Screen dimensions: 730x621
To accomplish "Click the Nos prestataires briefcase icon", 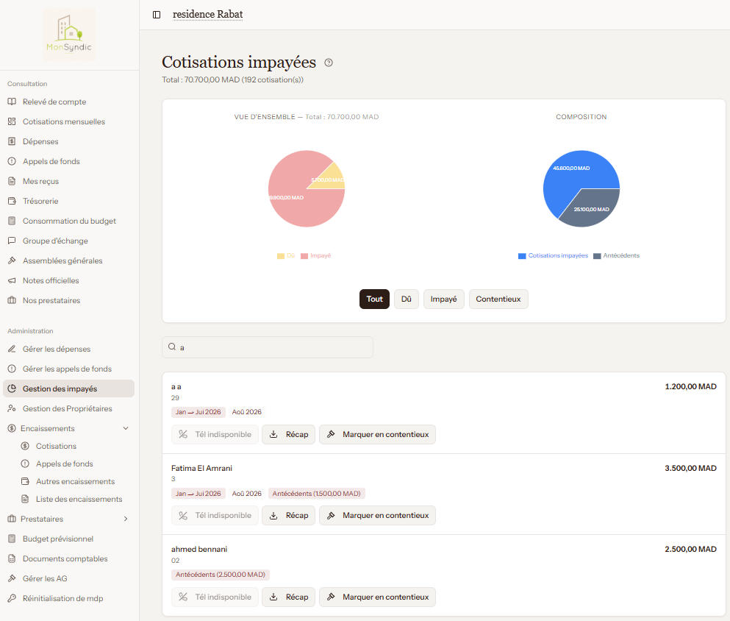I will 12,300.
